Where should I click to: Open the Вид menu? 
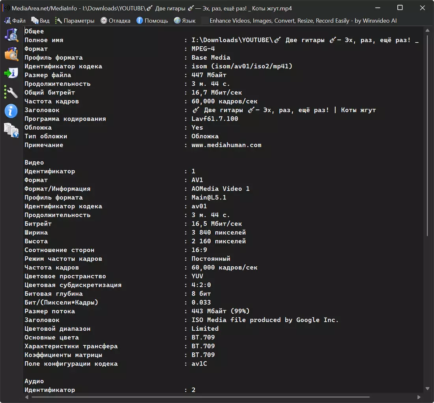[40, 21]
